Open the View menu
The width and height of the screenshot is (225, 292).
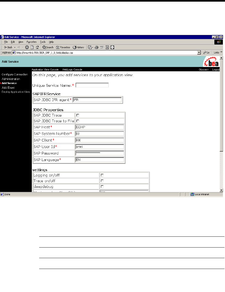coord(21,42)
